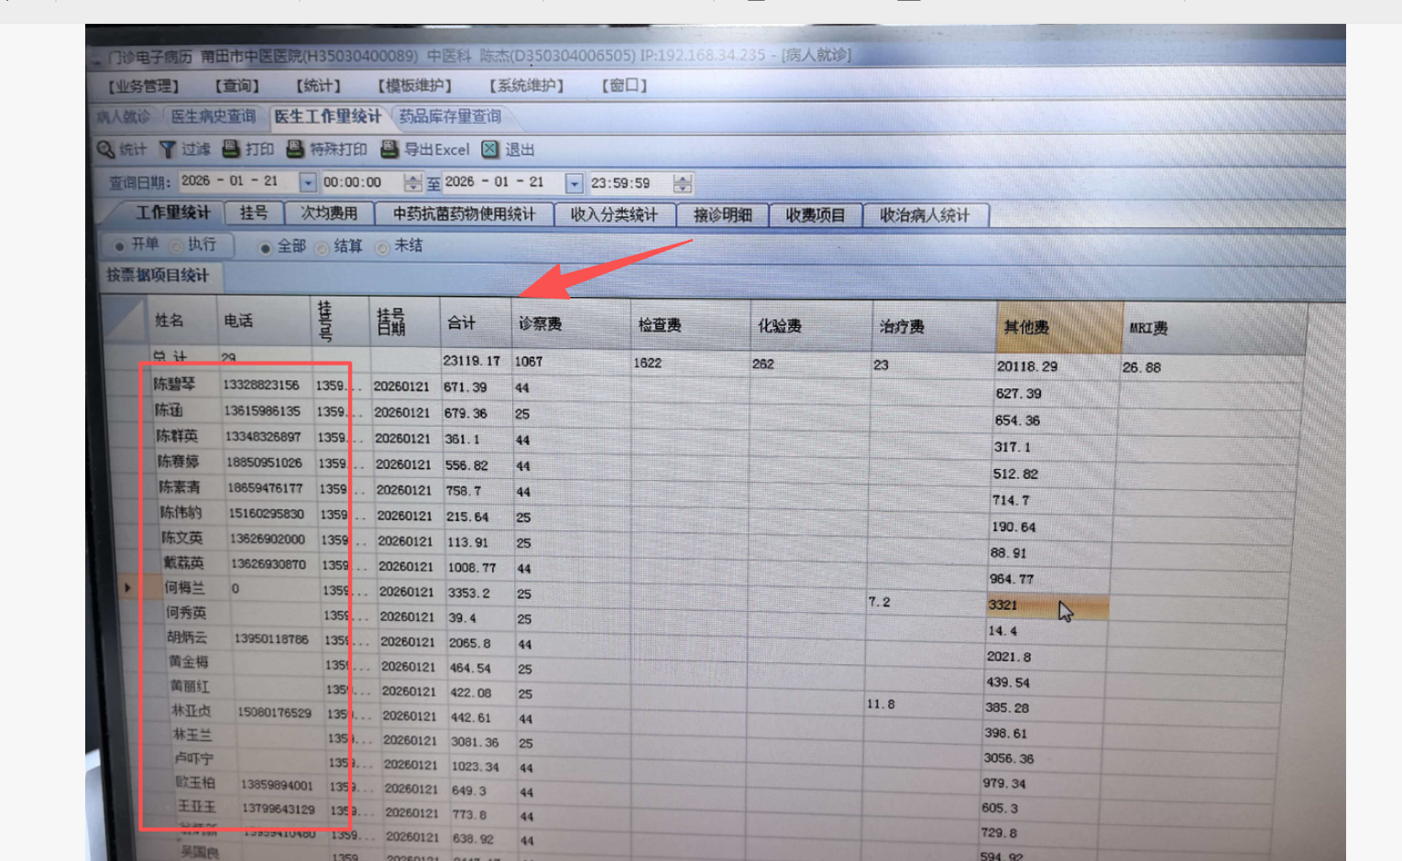Click the 打印 printer toolbar button
Screen dimensions: 1402x861
(247, 149)
